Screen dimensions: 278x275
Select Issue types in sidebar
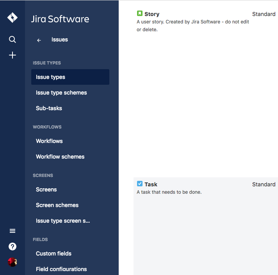click(70, 77)
